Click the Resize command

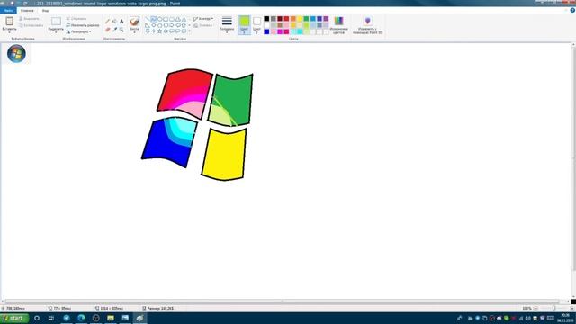83,25
